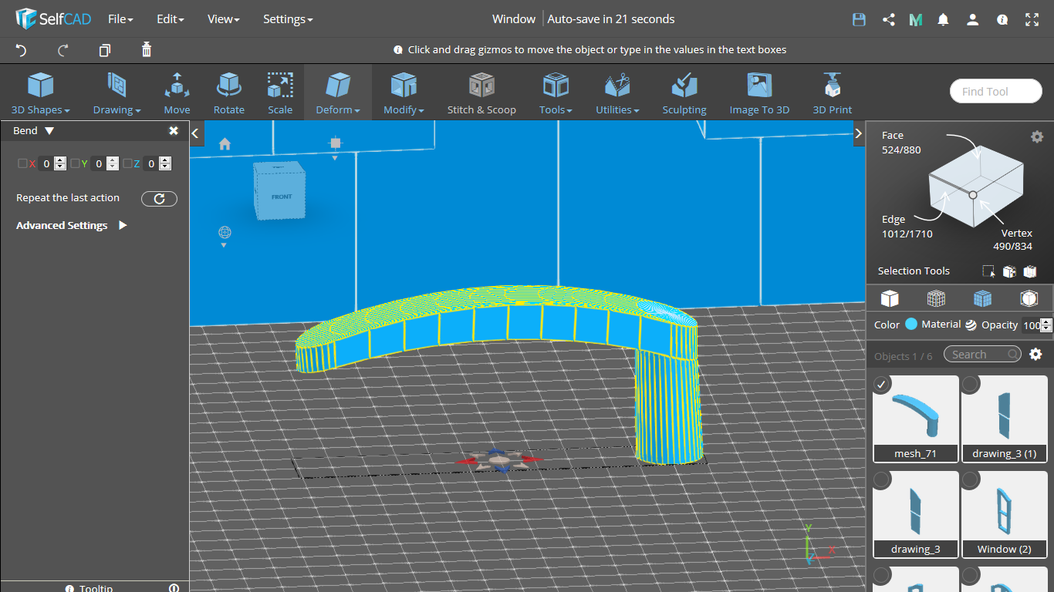The width and height of the screenshot is (1054, 592).
Task: Open the Settings menu
Action: pos(288,19)
